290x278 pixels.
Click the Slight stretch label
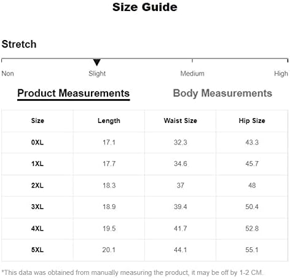pyautogui.click(x=97, y=73)
